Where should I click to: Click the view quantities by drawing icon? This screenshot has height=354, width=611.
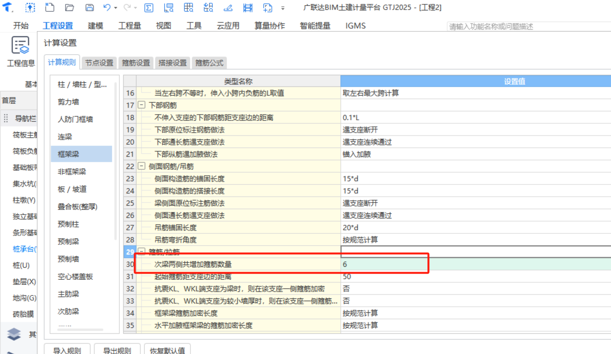tap(169, 7)
